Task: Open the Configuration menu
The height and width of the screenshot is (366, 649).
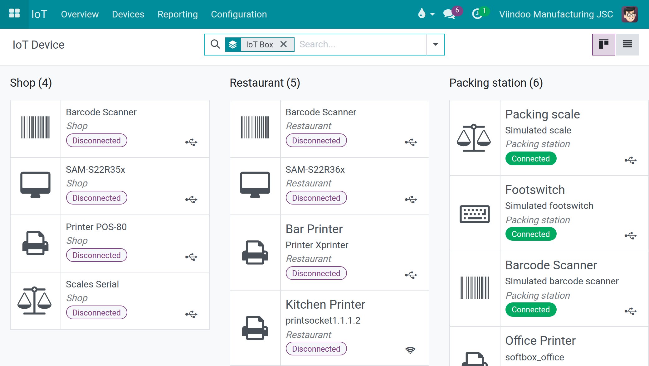Action: (239, 14)
